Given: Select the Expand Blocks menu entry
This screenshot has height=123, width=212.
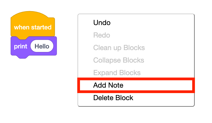Looking at the screenshot, I should pyautogui.click(x=117, y=73).
